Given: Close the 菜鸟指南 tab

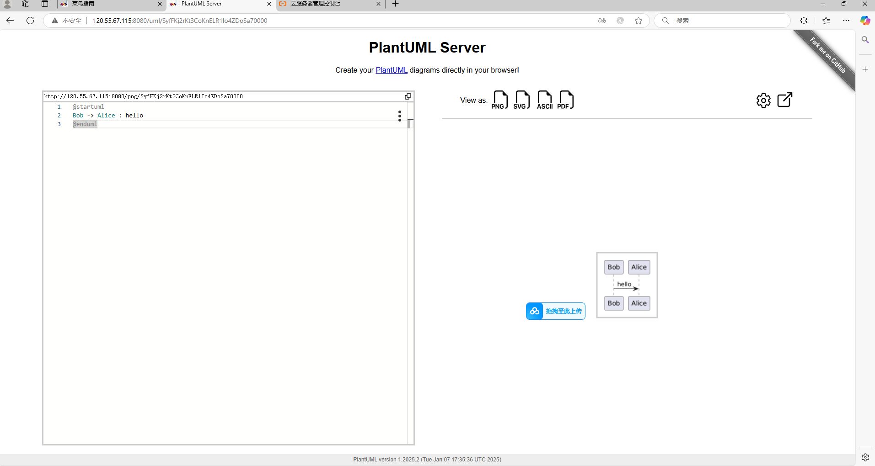Looking at the screenshot, I should point(160,4).
